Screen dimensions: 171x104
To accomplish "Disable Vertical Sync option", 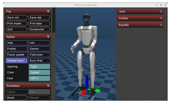I will click(17, 61).
